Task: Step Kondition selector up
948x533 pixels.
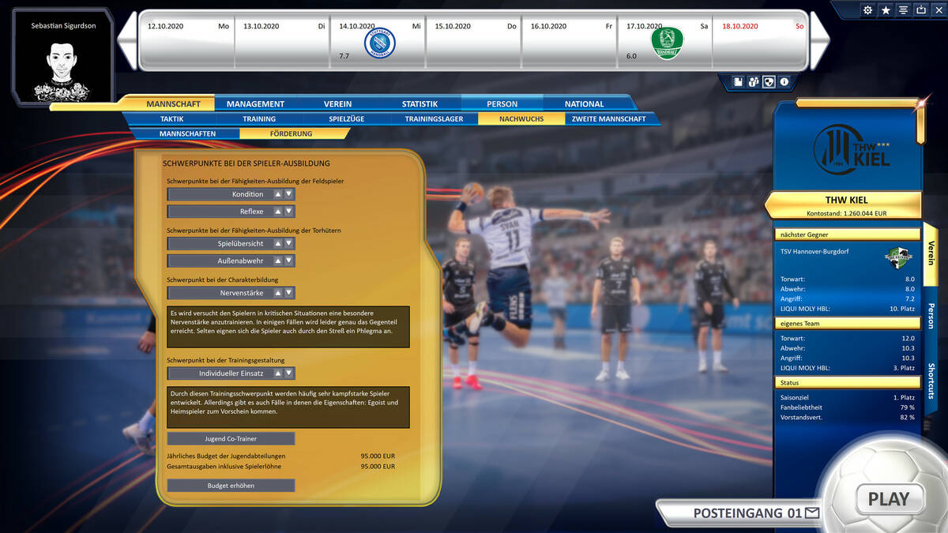Action: [278, 194]
